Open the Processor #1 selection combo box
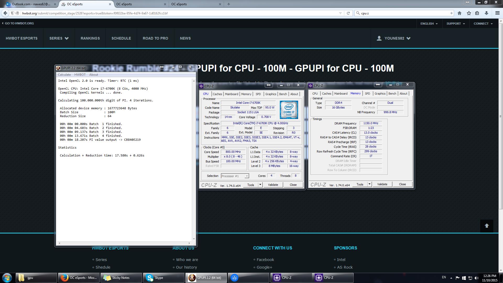This screenshot has height=283, width=503. pos(235,176)
